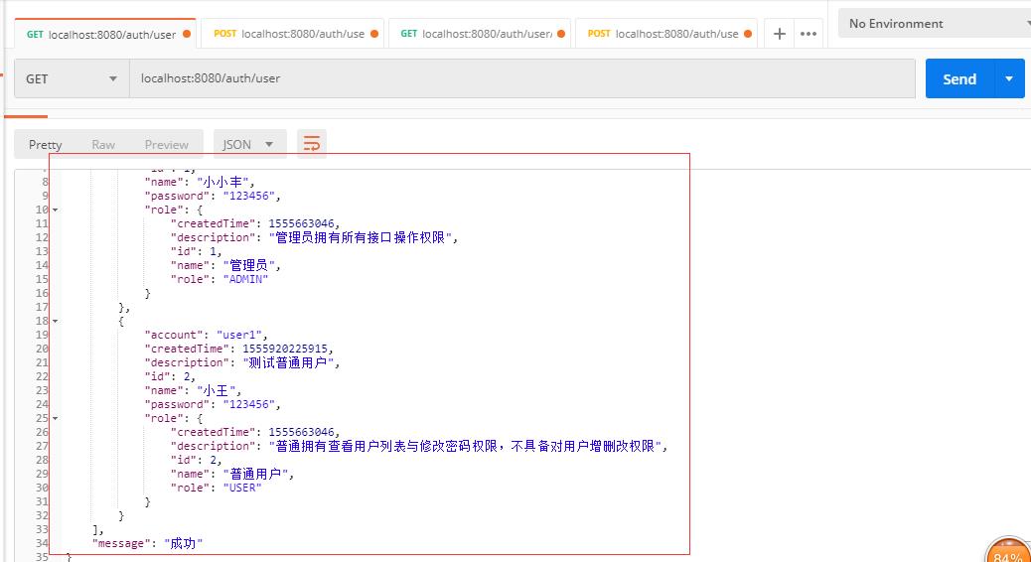Click the "USER" role value

[242, 488]
